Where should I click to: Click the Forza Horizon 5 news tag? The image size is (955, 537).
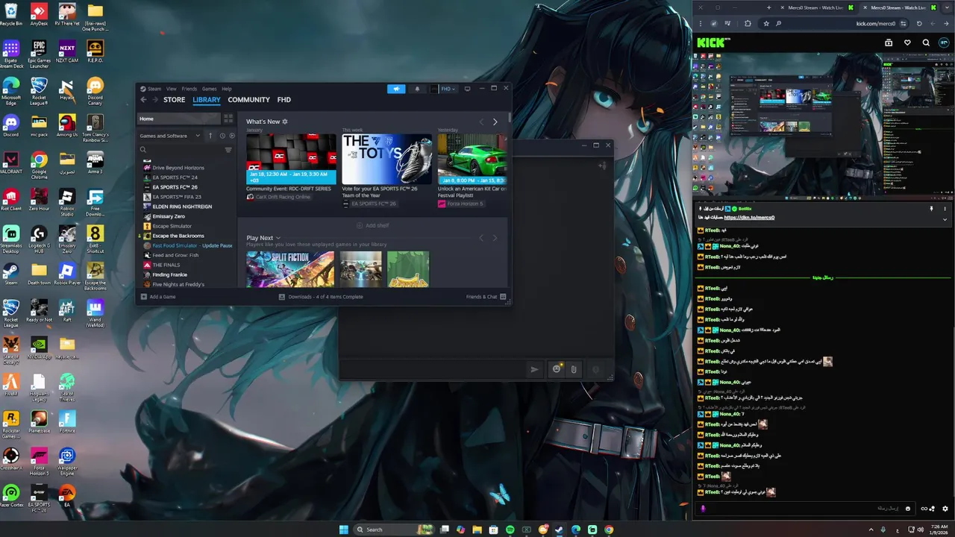click(x=460, y=204)
